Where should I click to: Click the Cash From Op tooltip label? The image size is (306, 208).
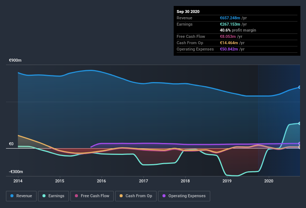pyautogui.click(x=190, y=43)
